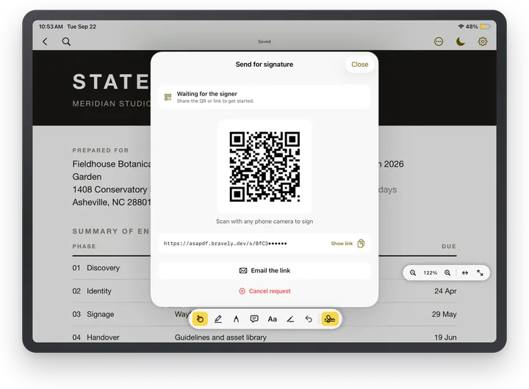Click the 29 May due date
This screenshot has height=389, width=529.
tap(444, 314)
